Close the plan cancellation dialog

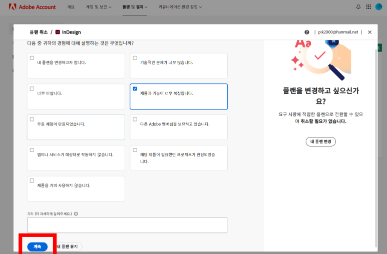369,32
